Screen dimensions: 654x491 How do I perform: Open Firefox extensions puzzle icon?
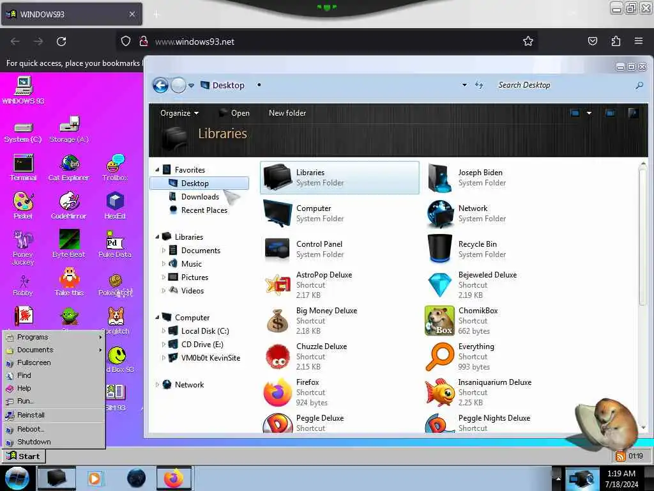616,41
